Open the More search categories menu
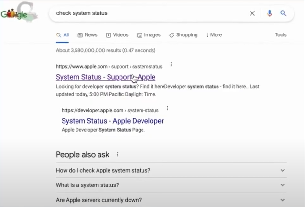305x207 pixels. tap(214, 35)
